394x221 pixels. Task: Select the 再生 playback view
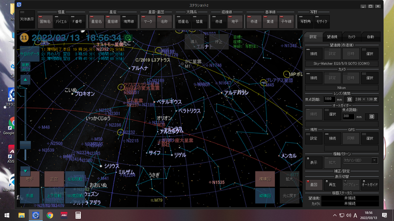point(332,185)
